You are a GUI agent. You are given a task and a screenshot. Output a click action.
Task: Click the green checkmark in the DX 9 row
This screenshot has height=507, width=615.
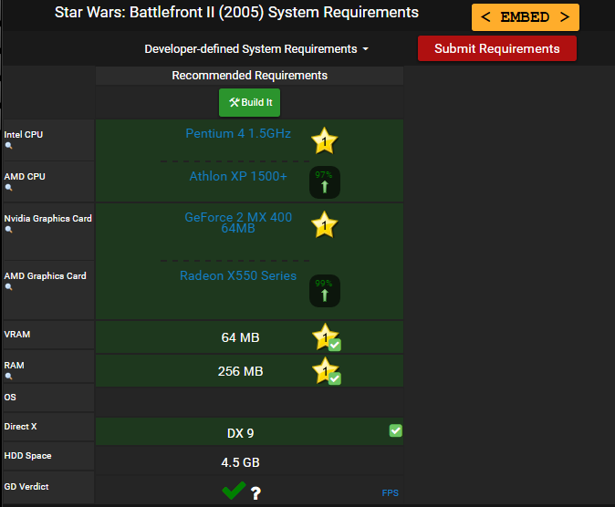pyautogui.click(x=395, y=430)
